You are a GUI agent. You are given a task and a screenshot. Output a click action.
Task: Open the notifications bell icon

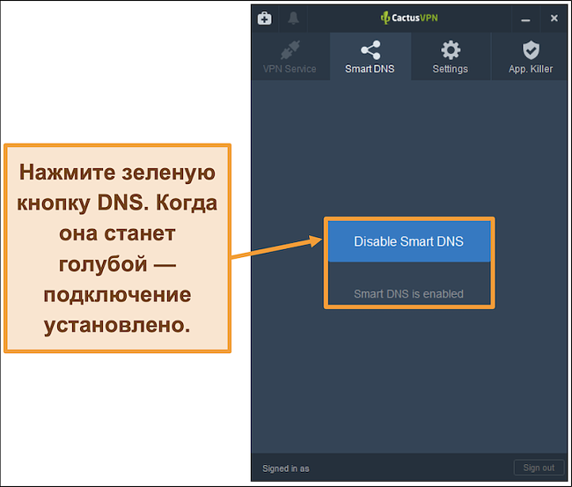pos(293,18)
